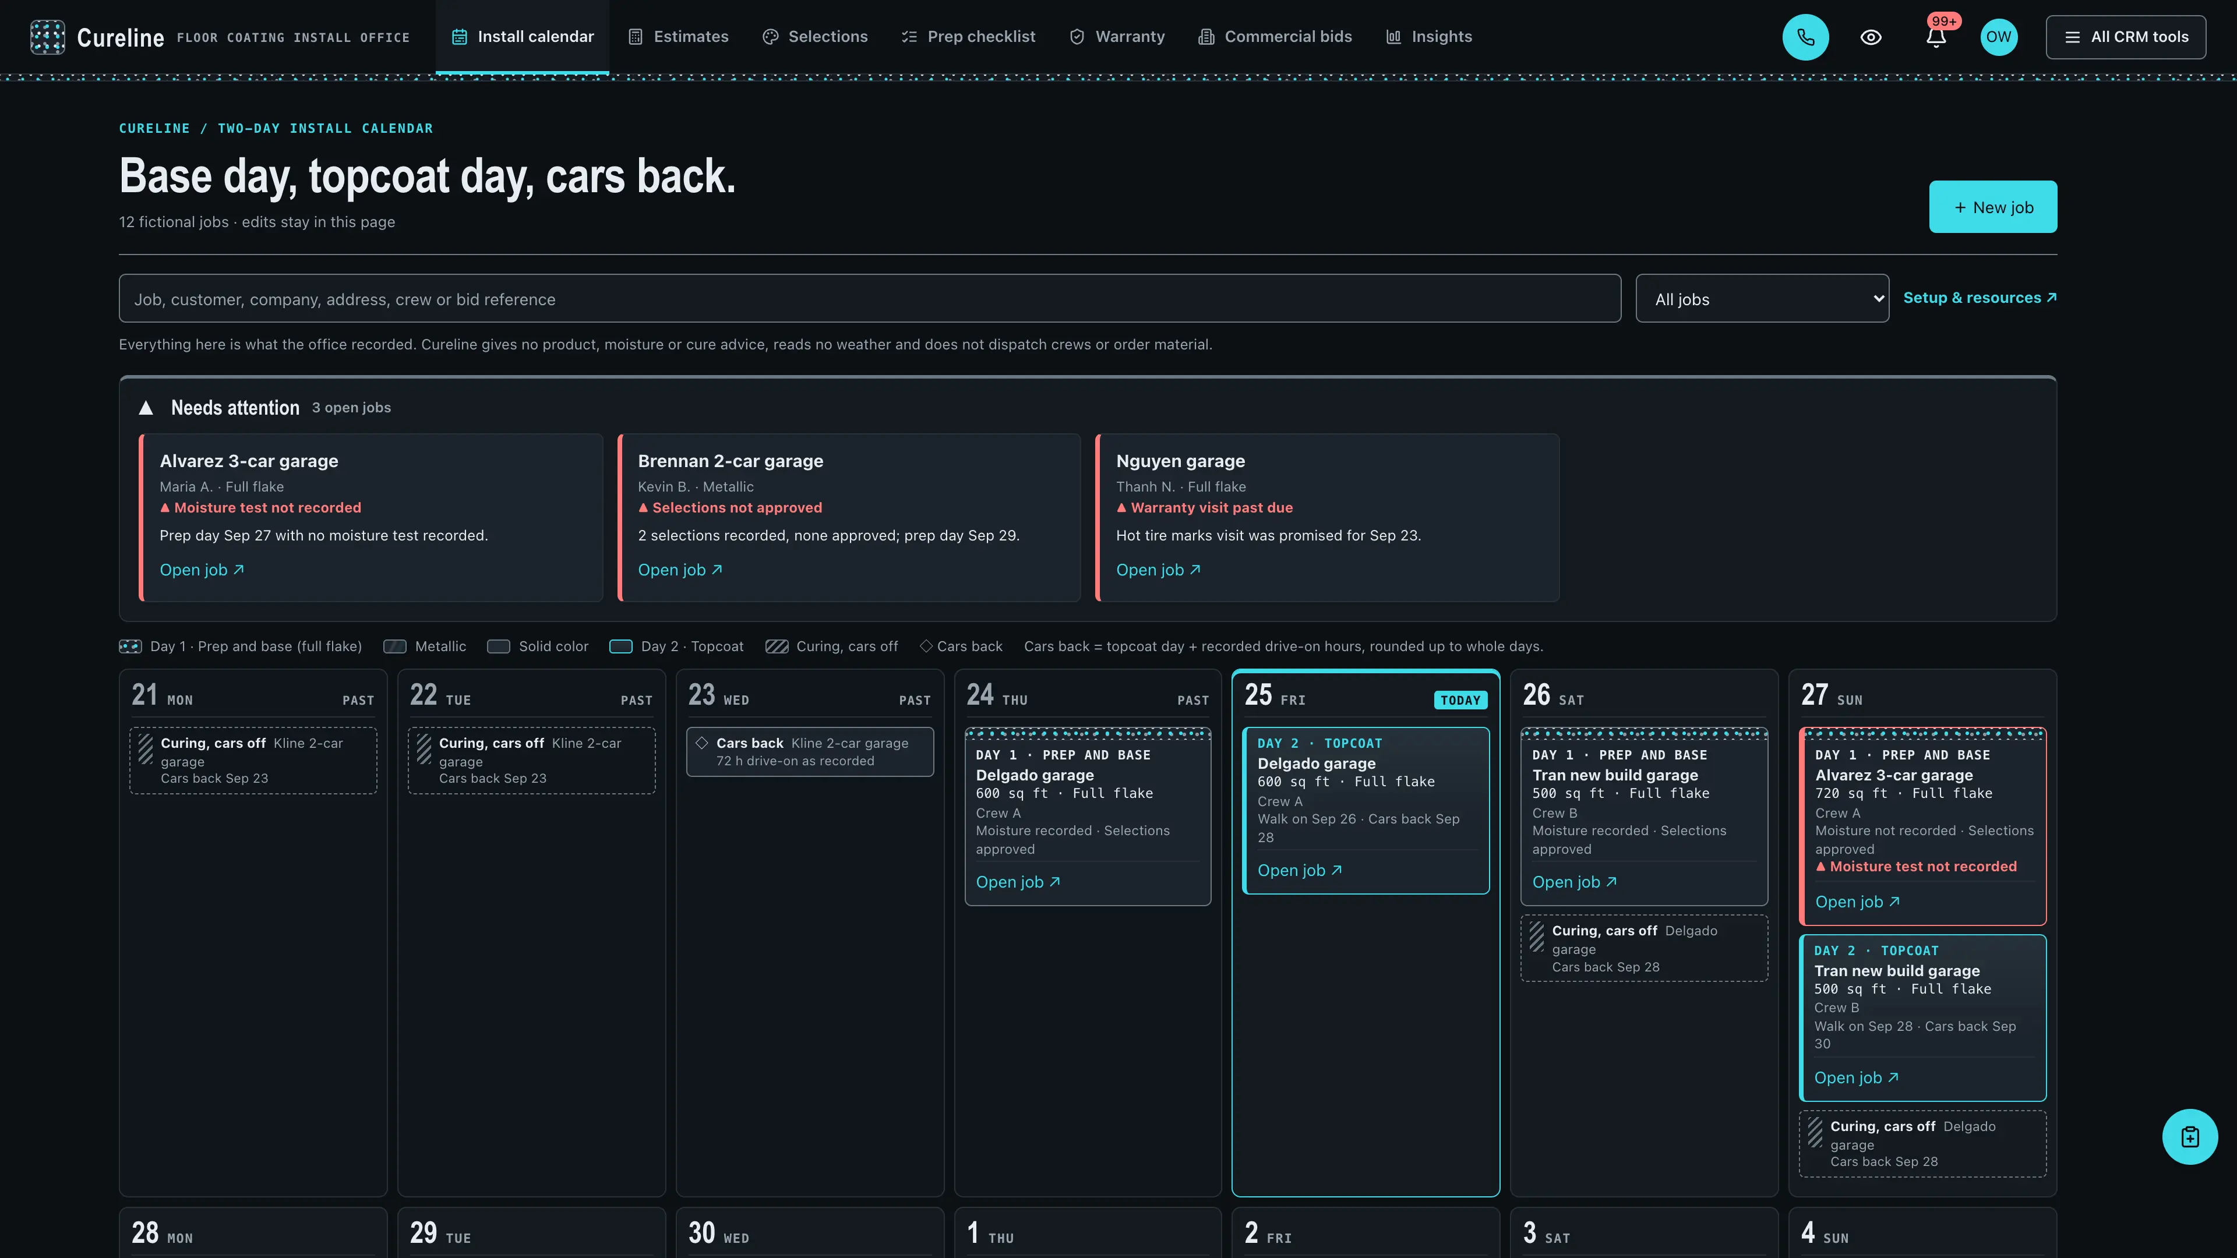This screenshot has height=1258, width=2237.
Task: Open job for Tran new build on Sep 26
Action: pyautogui.click(x=1575, y=881)
